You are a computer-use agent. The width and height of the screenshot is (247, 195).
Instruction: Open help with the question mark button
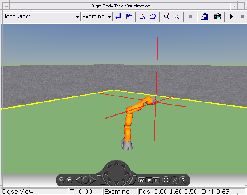coord(183,180)
